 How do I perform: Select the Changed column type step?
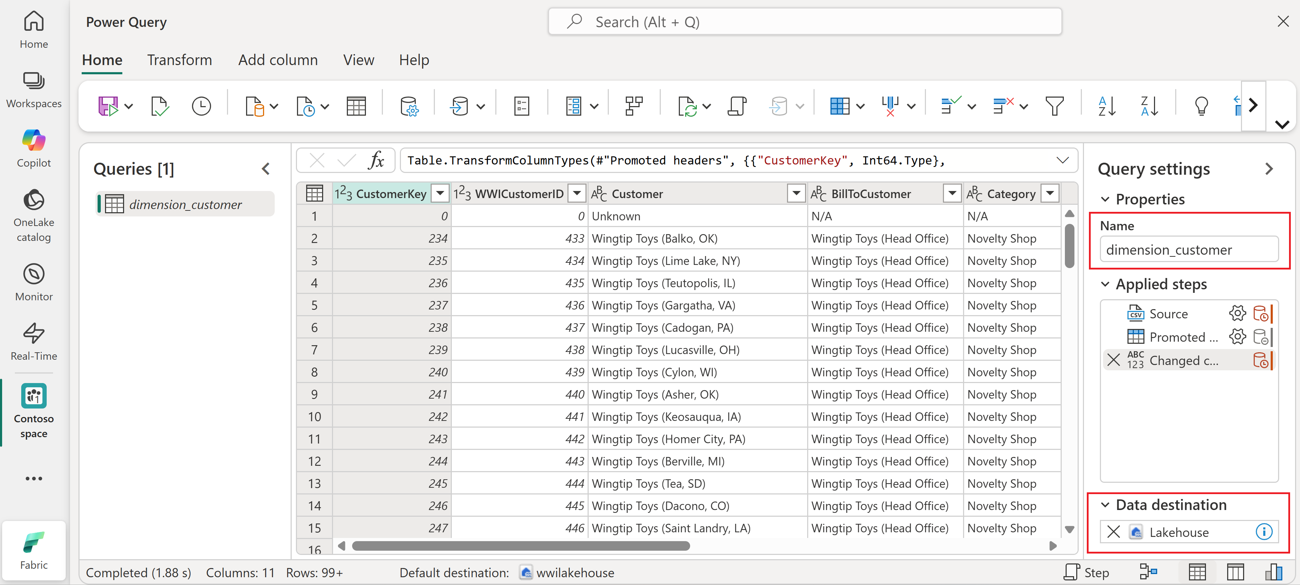point(1183,360)
